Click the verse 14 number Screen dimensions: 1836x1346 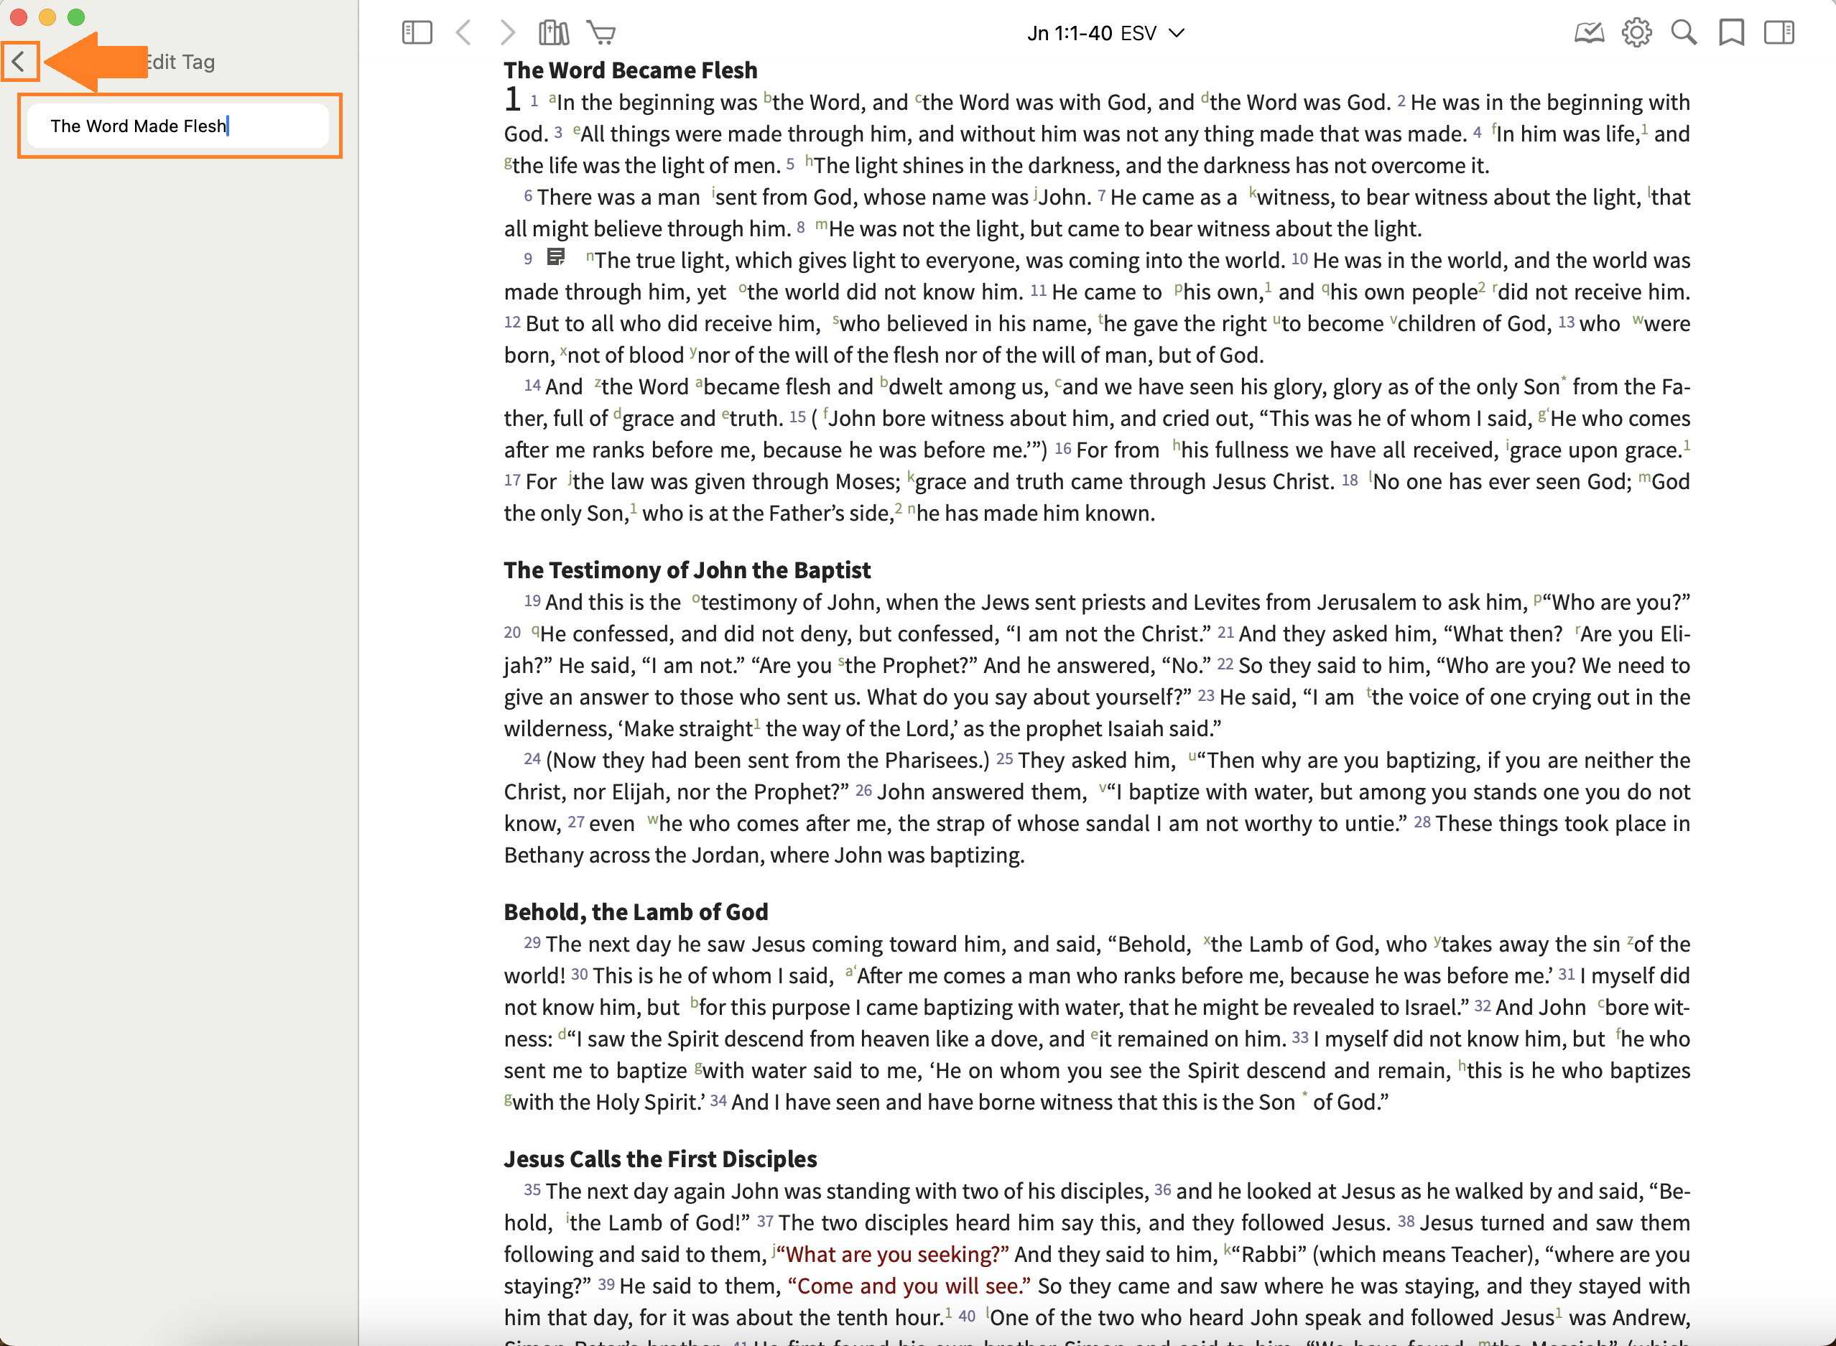click(x=532, y=386)
